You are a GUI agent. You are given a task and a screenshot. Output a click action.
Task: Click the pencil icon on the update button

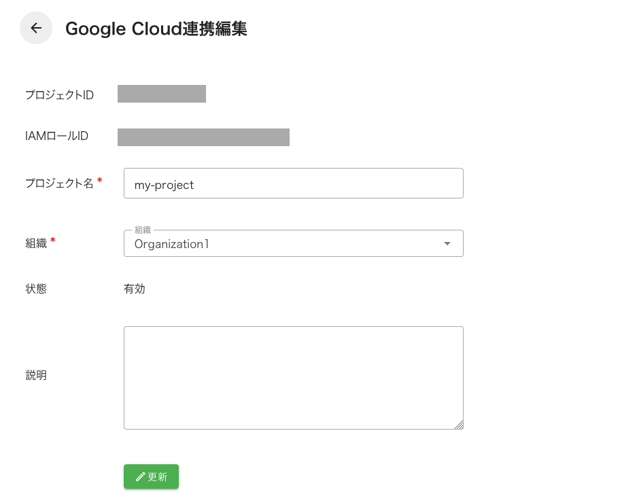[141, 476]
